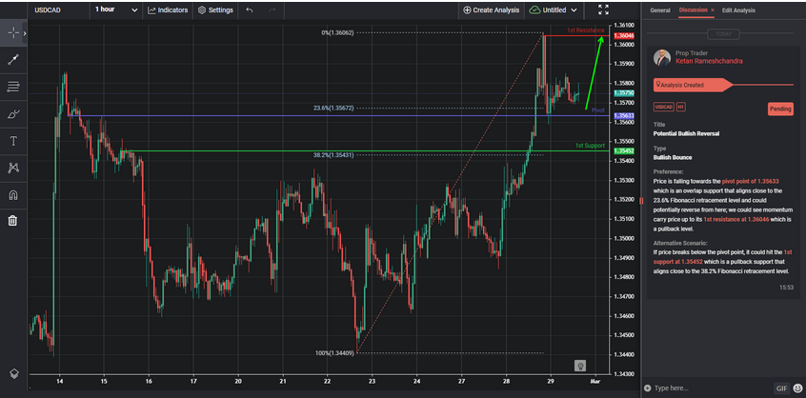Select the 1st Support green line label
This screenshot has height=398, width=806.
click(590, 146)
